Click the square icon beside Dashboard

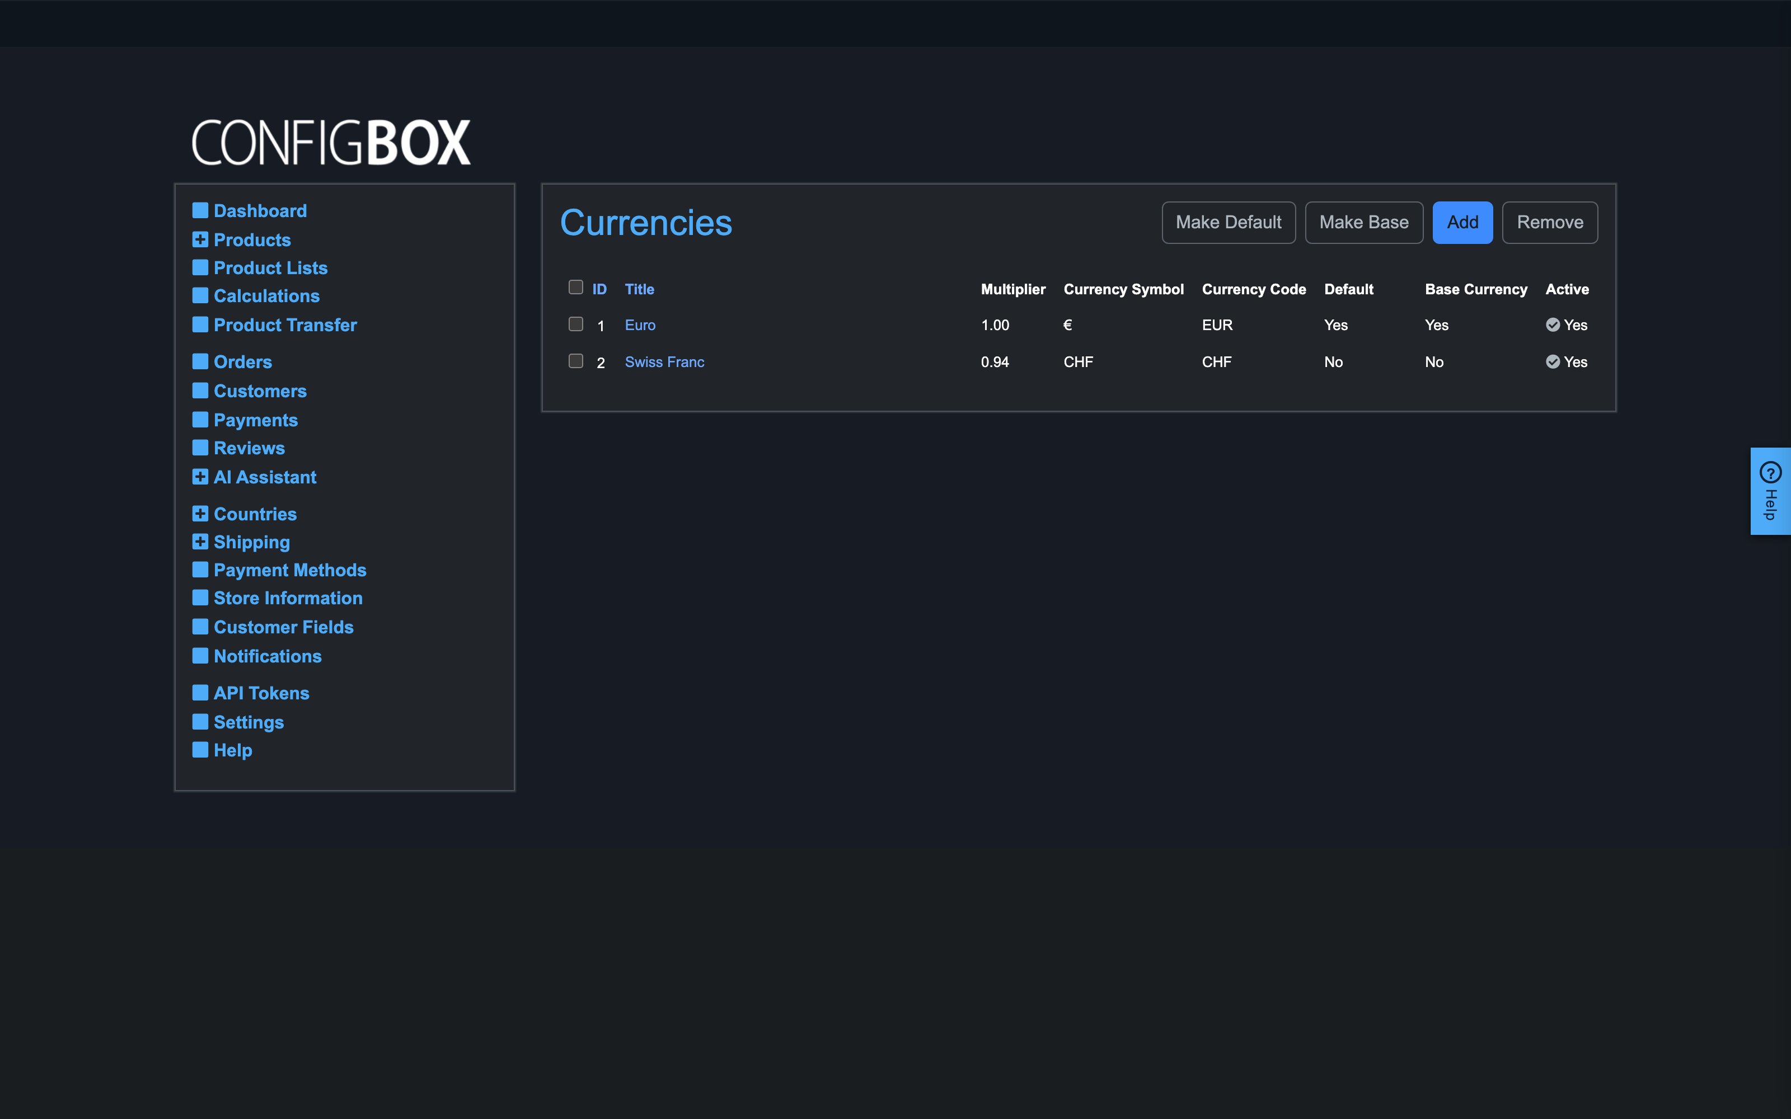200,210
